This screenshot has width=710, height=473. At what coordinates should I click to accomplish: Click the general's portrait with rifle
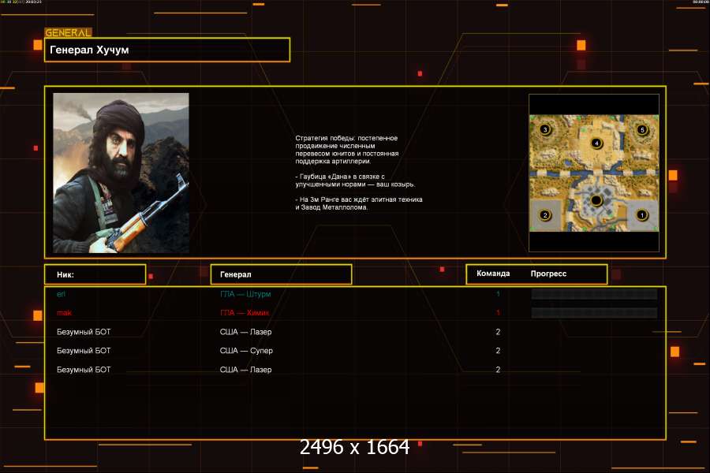[121, 173]
